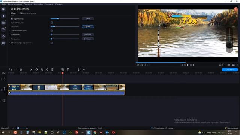This screenshot has height=135, width=240.
Task: Mute the main video track audio
Action: [4, 90]
